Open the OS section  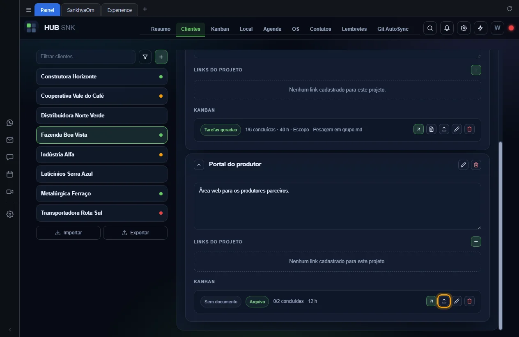[x=296, y=29]
